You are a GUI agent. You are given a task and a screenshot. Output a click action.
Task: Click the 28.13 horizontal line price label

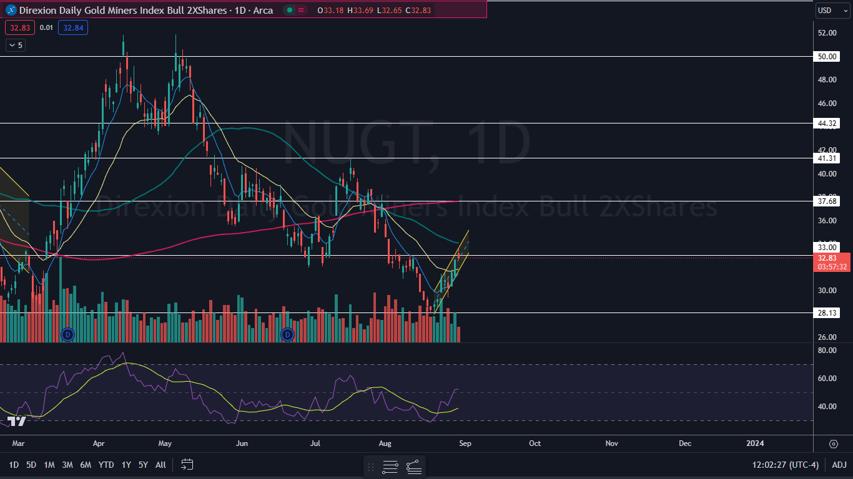827,313
